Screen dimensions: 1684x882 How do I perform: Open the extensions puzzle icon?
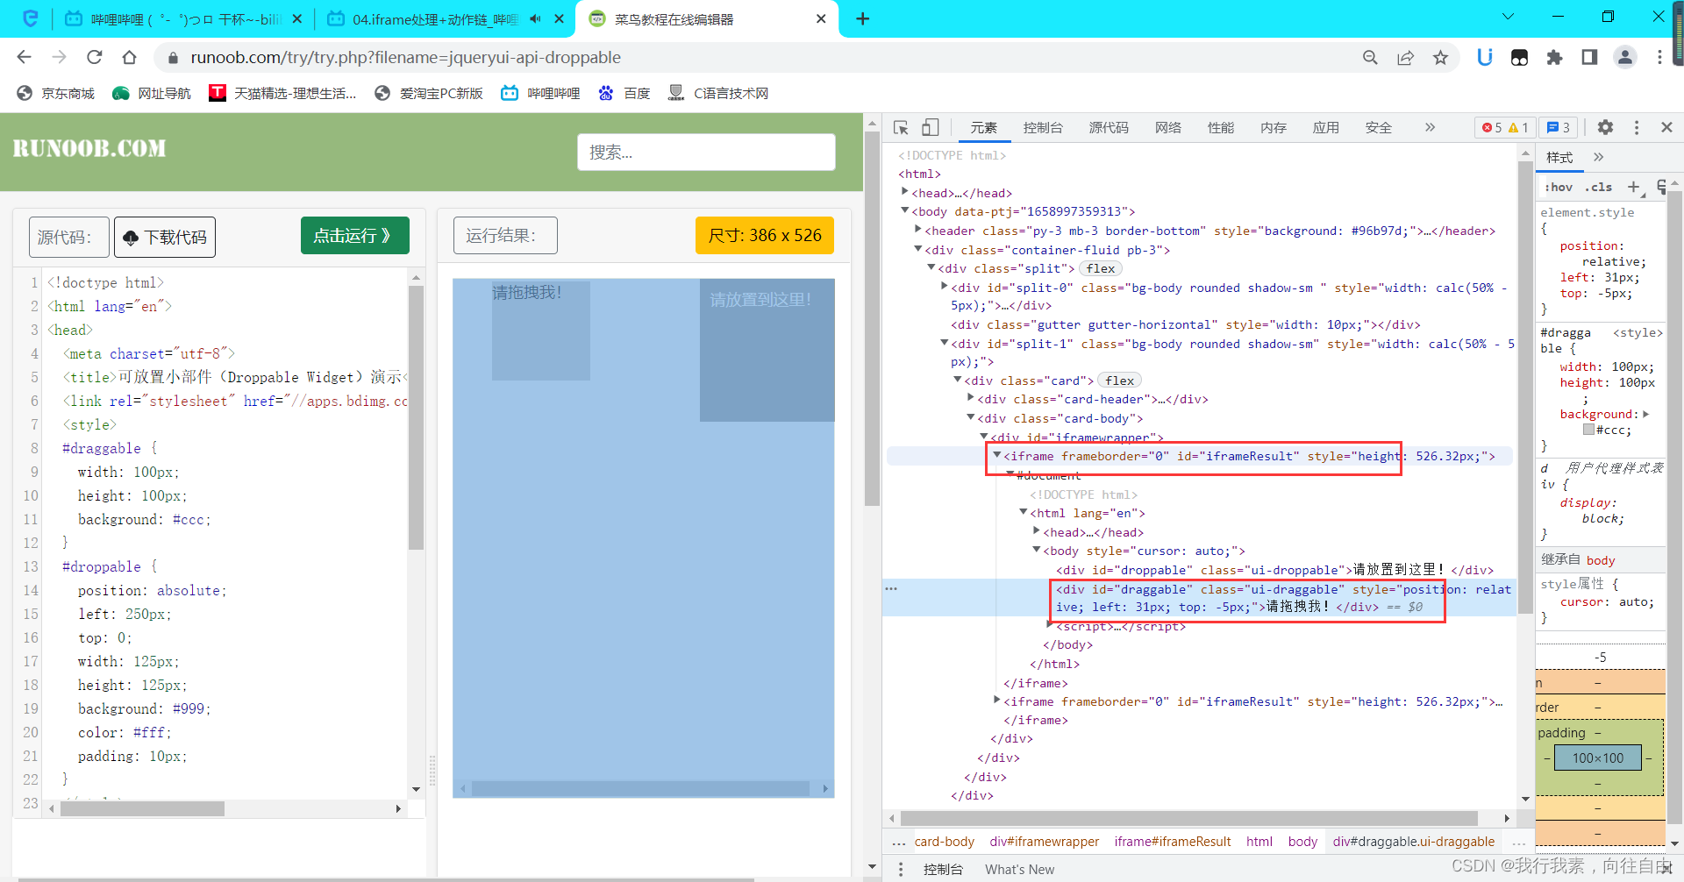1554,57
